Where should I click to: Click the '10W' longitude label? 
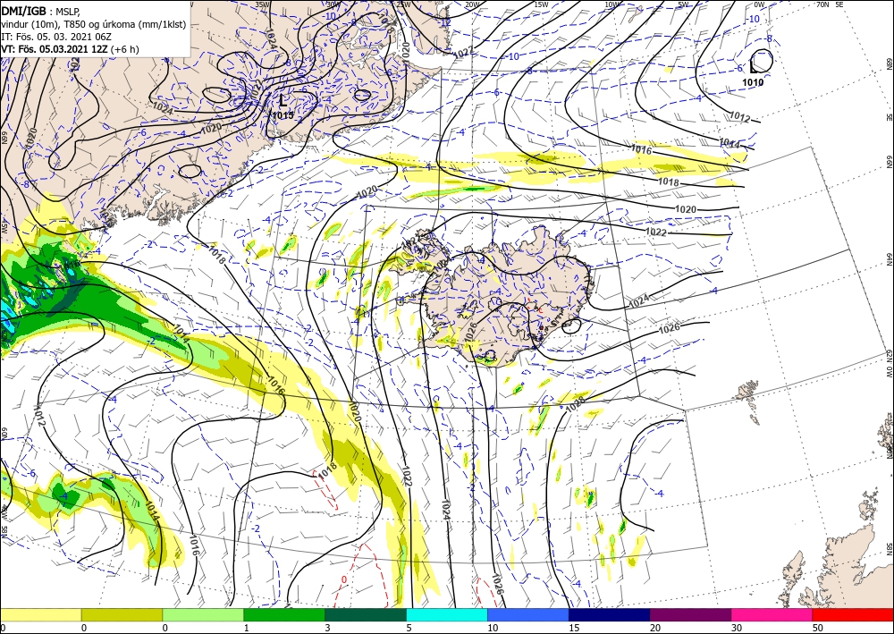[x=611, y=4]
